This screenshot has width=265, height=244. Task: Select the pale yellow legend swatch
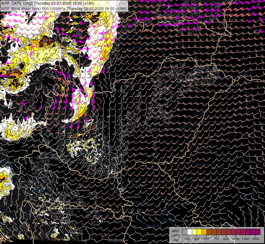(x=195, y=232)
